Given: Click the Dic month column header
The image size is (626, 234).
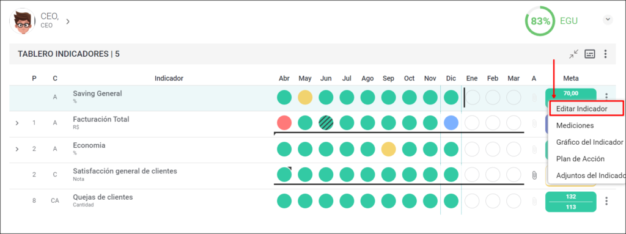Looking at the screenshot, I should pyautogui.click(x=451, y=78).
